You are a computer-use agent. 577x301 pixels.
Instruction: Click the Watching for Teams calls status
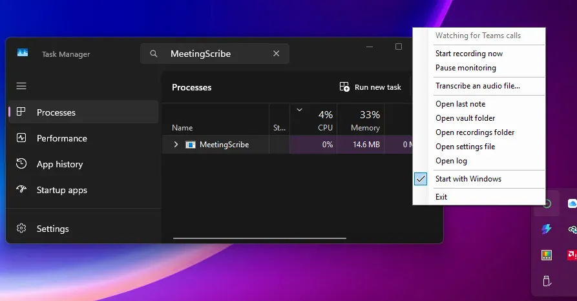click(478, 36)
